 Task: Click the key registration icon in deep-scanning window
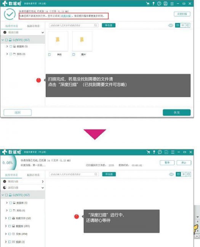point(154,152)
